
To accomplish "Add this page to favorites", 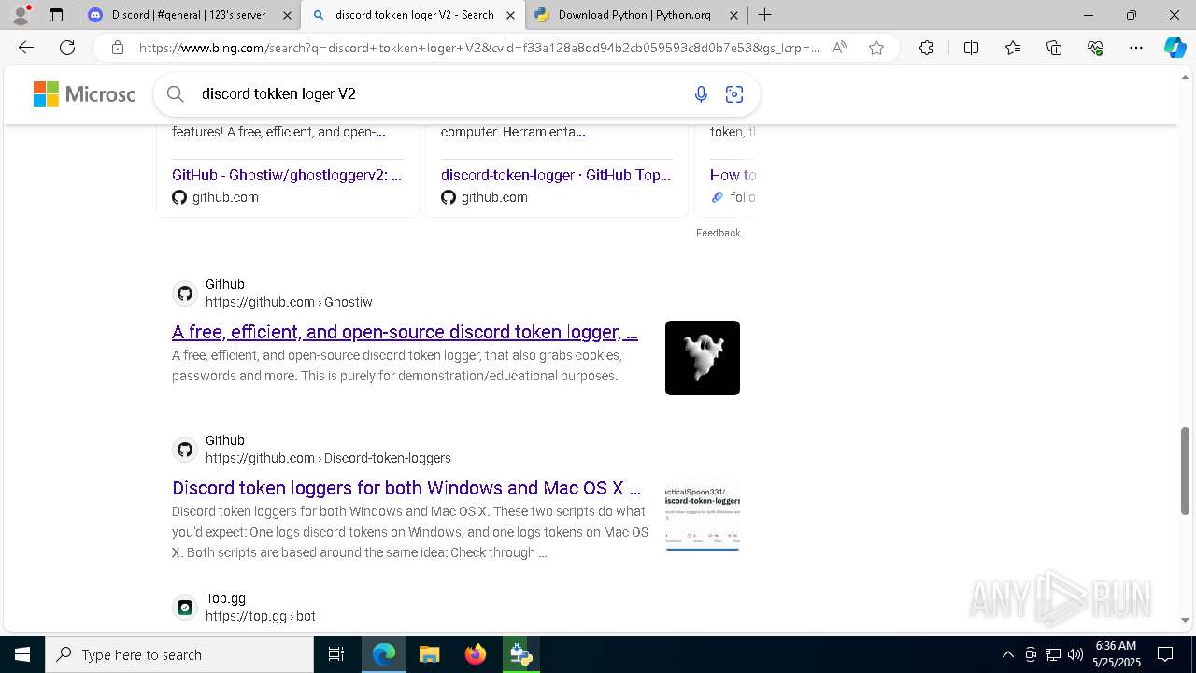I will pyautogui.click(x=876, y=48).
